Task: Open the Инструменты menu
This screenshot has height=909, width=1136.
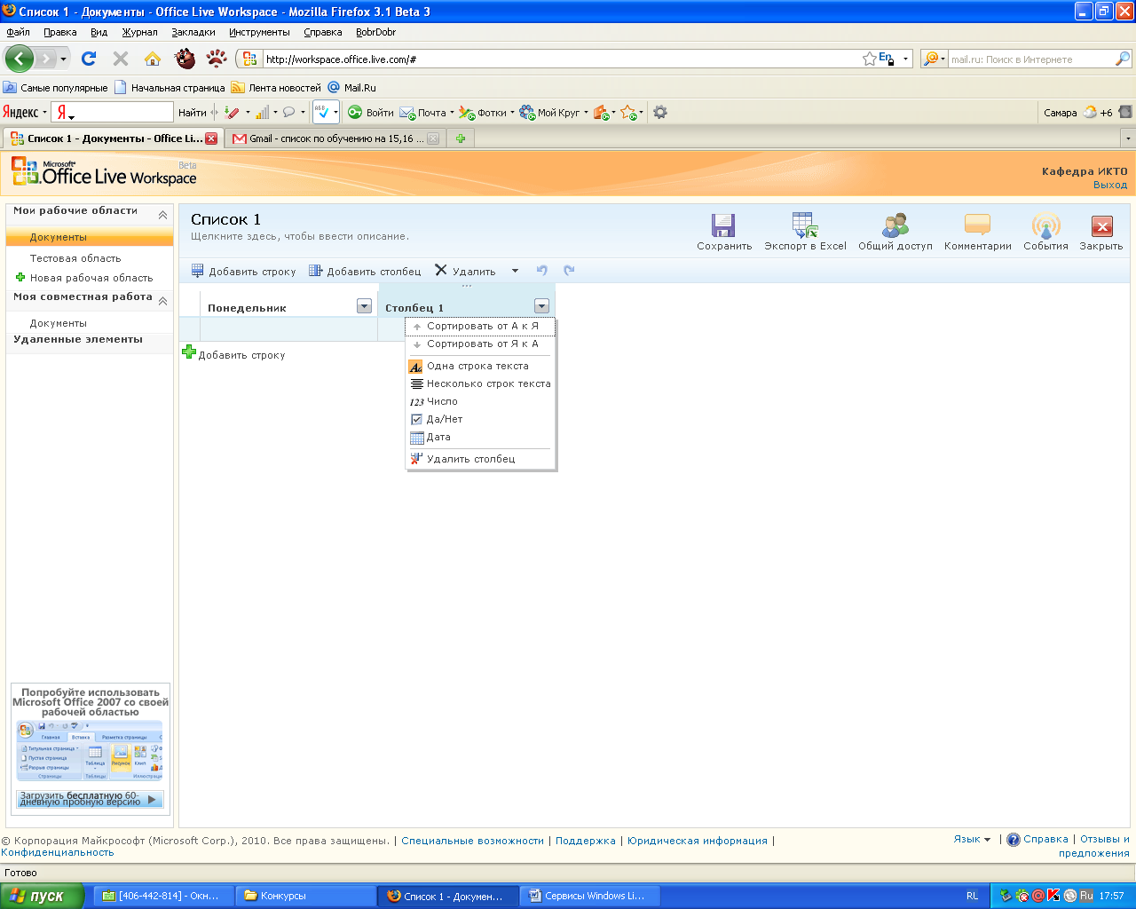Action: point(259,32)
